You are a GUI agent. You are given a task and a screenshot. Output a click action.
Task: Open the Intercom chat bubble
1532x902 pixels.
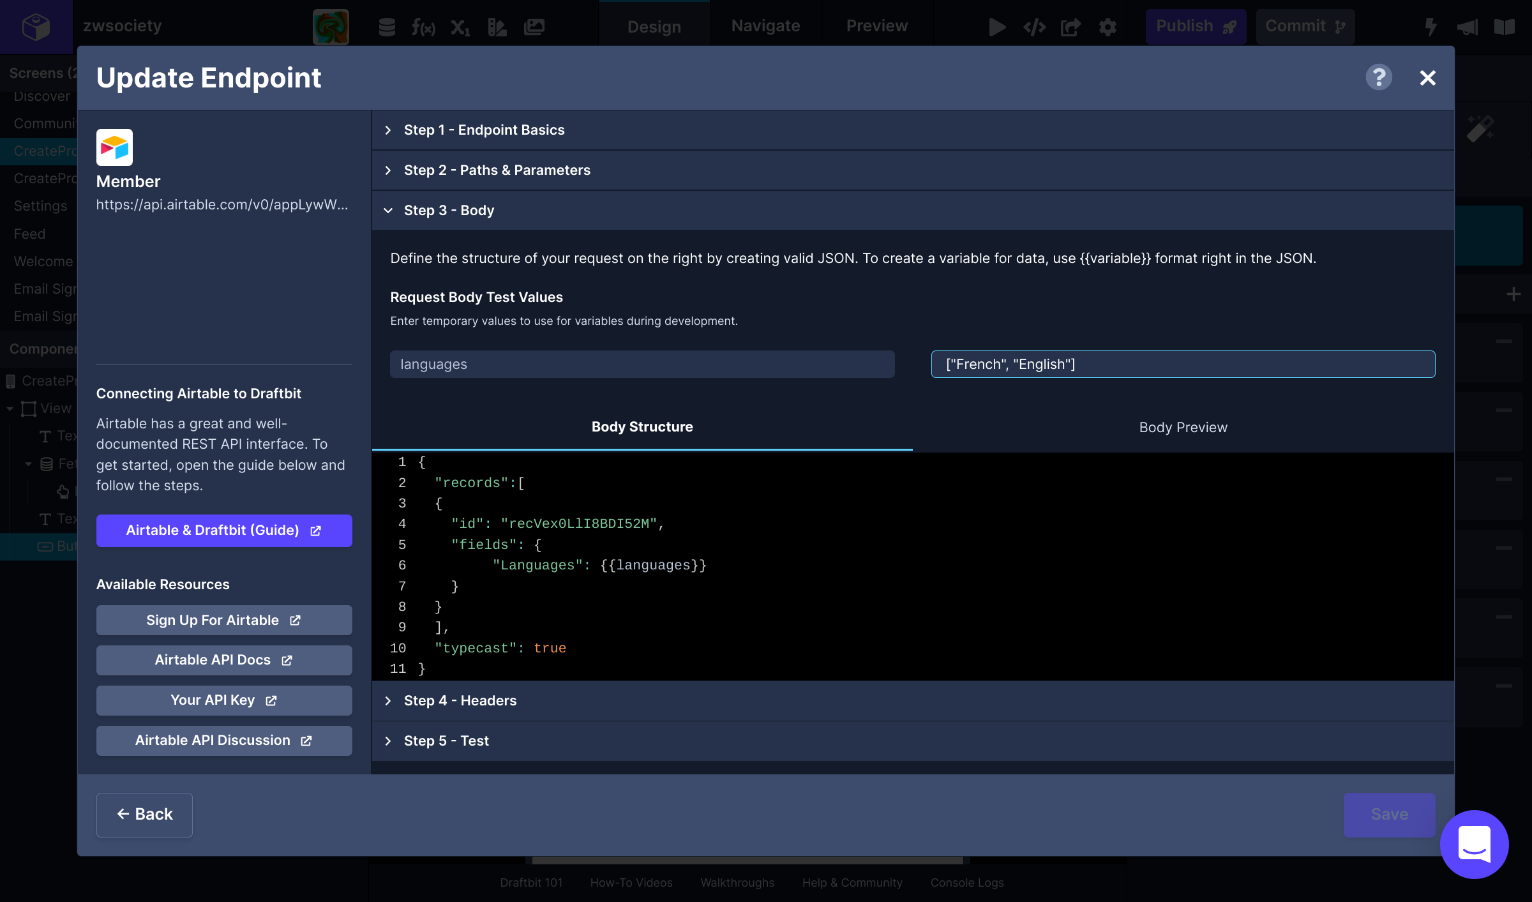coord(1474,844)
